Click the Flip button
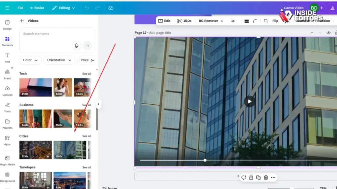This screenshot has width=337, height=189. tap(275, 21)
